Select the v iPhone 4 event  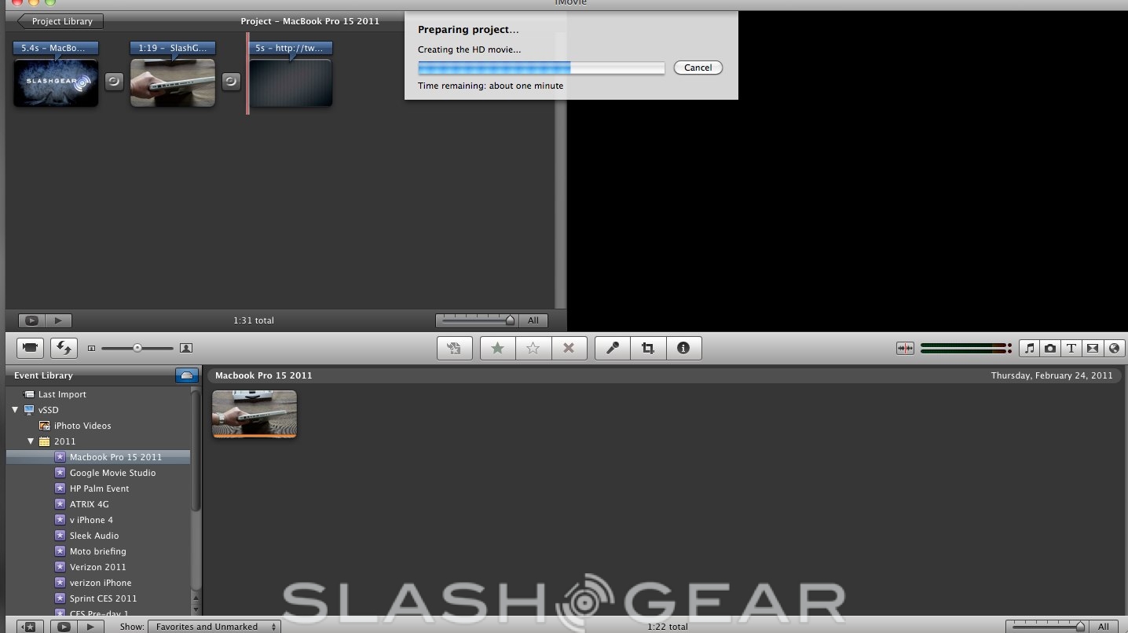(x=91, y=520)
